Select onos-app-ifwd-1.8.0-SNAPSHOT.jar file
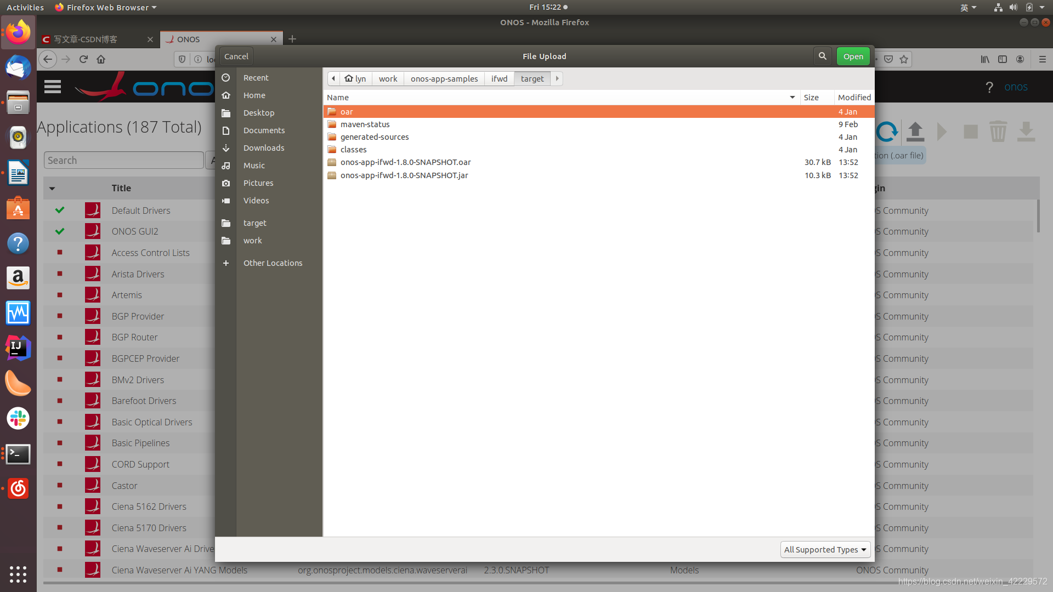 (x=599, y=175)
